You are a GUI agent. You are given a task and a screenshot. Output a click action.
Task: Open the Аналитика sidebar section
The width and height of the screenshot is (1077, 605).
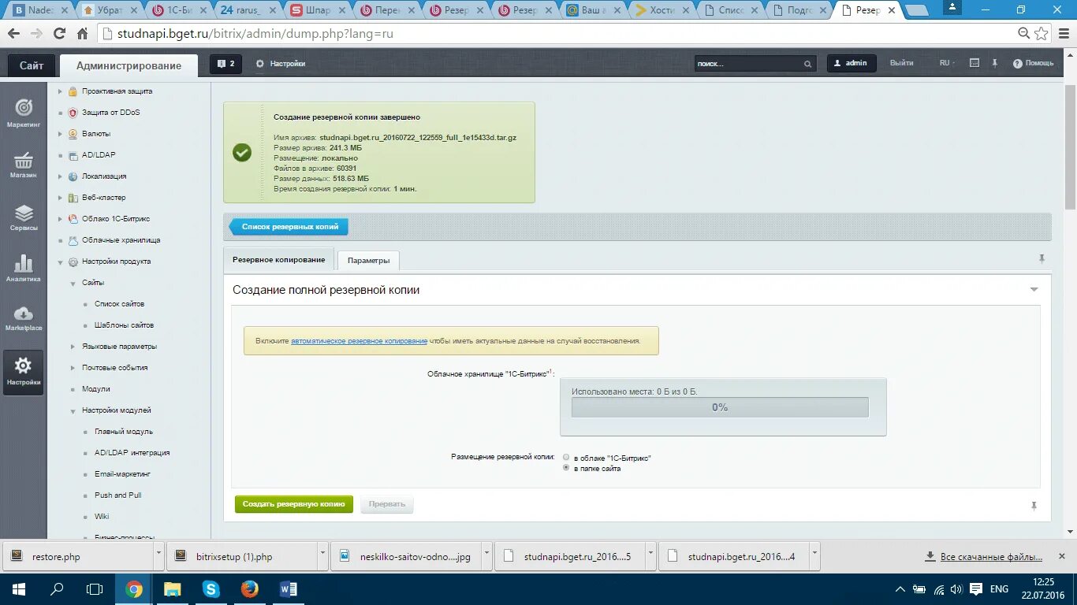coord(24,268)
